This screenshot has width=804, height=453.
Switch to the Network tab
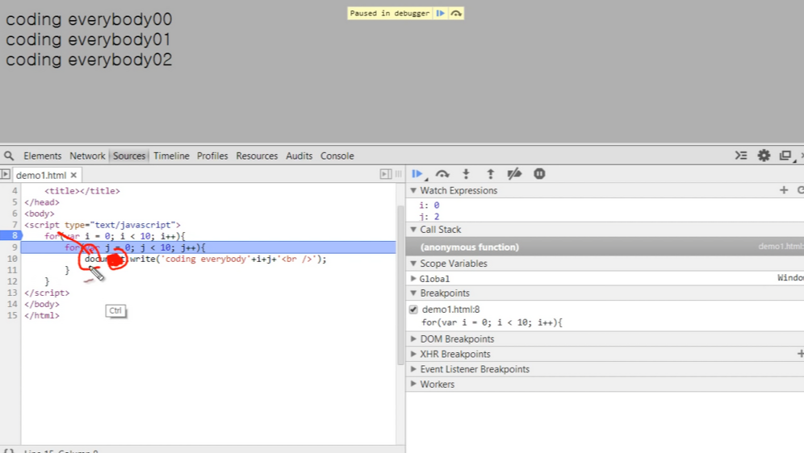(x=87, y=156)
